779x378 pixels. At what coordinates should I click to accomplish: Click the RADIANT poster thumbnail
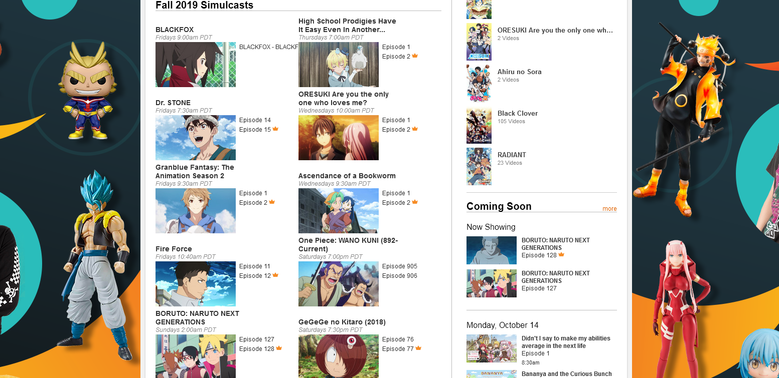pyautogui.click(x=479, y=166)
